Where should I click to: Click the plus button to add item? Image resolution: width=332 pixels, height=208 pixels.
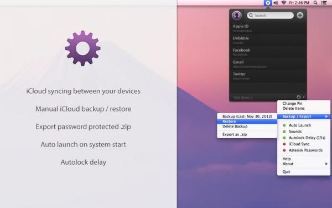click(300, 16)
